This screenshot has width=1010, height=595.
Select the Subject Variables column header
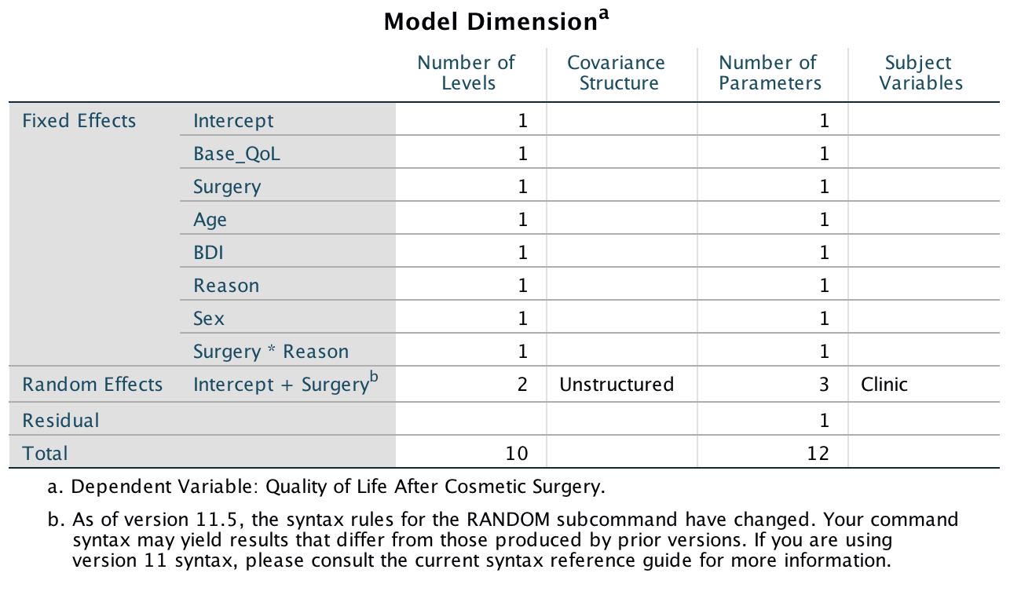pyautogui.click(x=920, y=73)
